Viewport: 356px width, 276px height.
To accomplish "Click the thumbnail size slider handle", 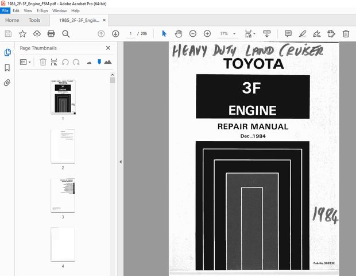I will (x=99, y=62).
